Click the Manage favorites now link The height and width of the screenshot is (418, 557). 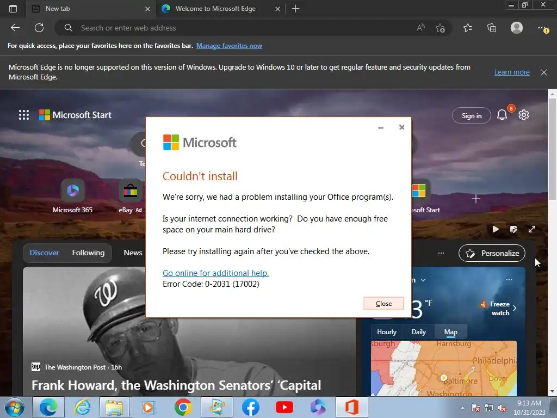[229, 46]
